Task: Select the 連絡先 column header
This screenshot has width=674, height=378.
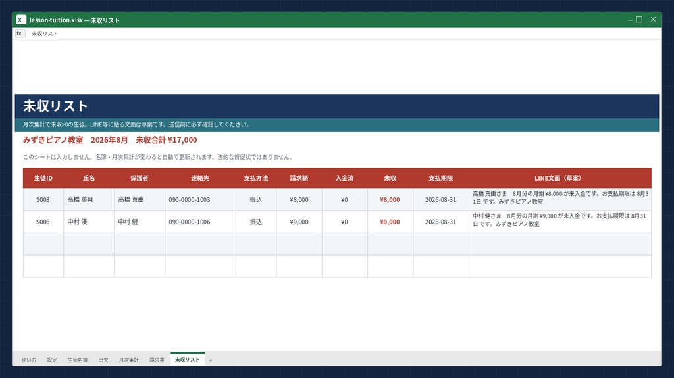Action: [x=200, y=178]
